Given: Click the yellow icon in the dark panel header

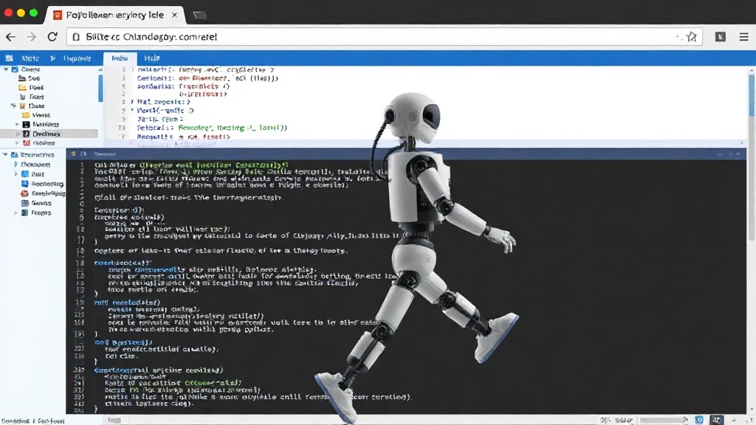Looking at the screenshot, I should point(73,153).
